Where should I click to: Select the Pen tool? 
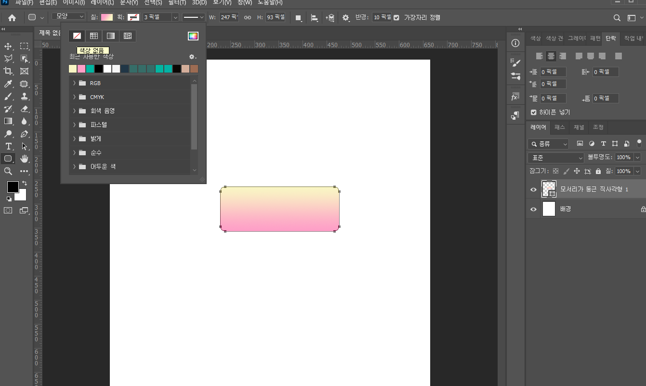click(24, 134)
